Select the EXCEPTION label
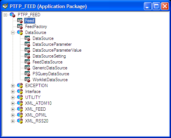 pyautogui.click(x=36, y=86)
